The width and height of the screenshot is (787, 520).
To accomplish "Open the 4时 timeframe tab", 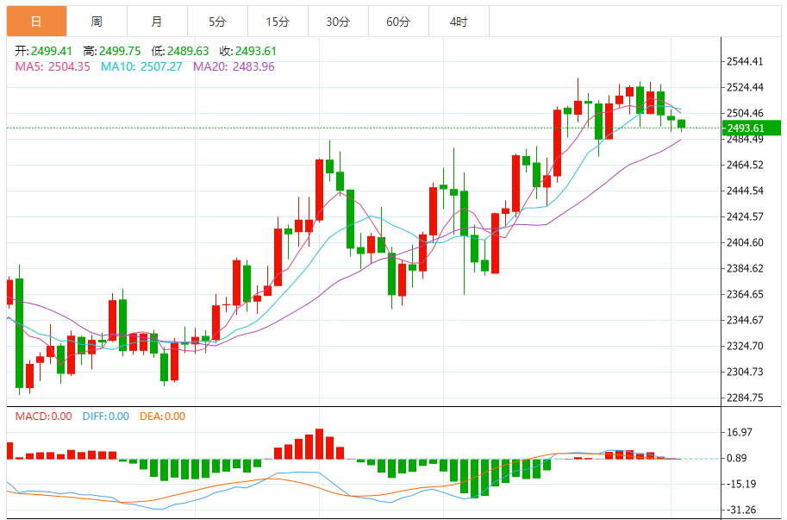I will 459,22.
